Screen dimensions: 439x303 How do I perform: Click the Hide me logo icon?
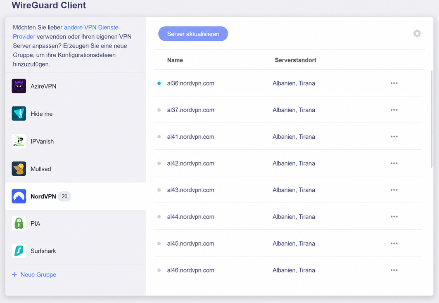coord(19,113)
